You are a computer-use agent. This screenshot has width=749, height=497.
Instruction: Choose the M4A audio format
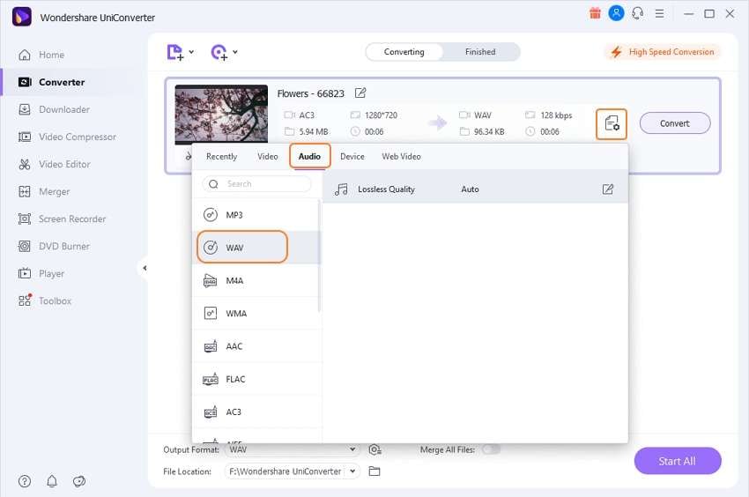pos(256,280)
